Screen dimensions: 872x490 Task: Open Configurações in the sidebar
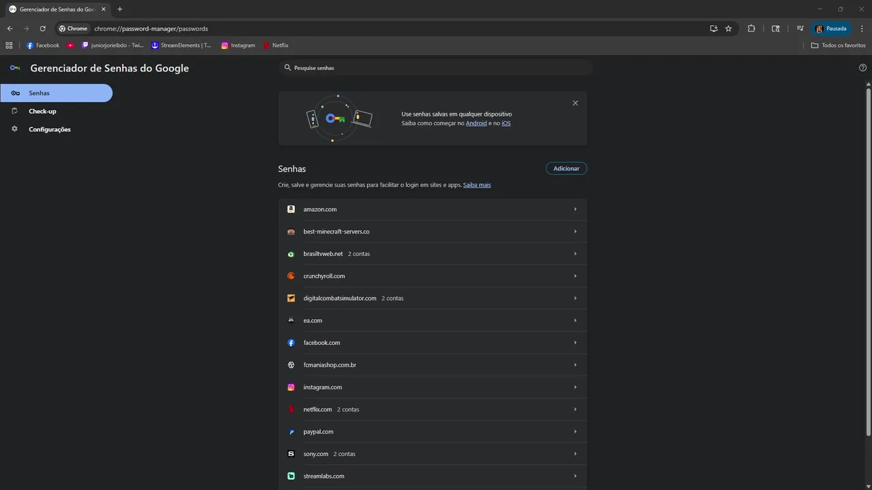pos(49,129)
